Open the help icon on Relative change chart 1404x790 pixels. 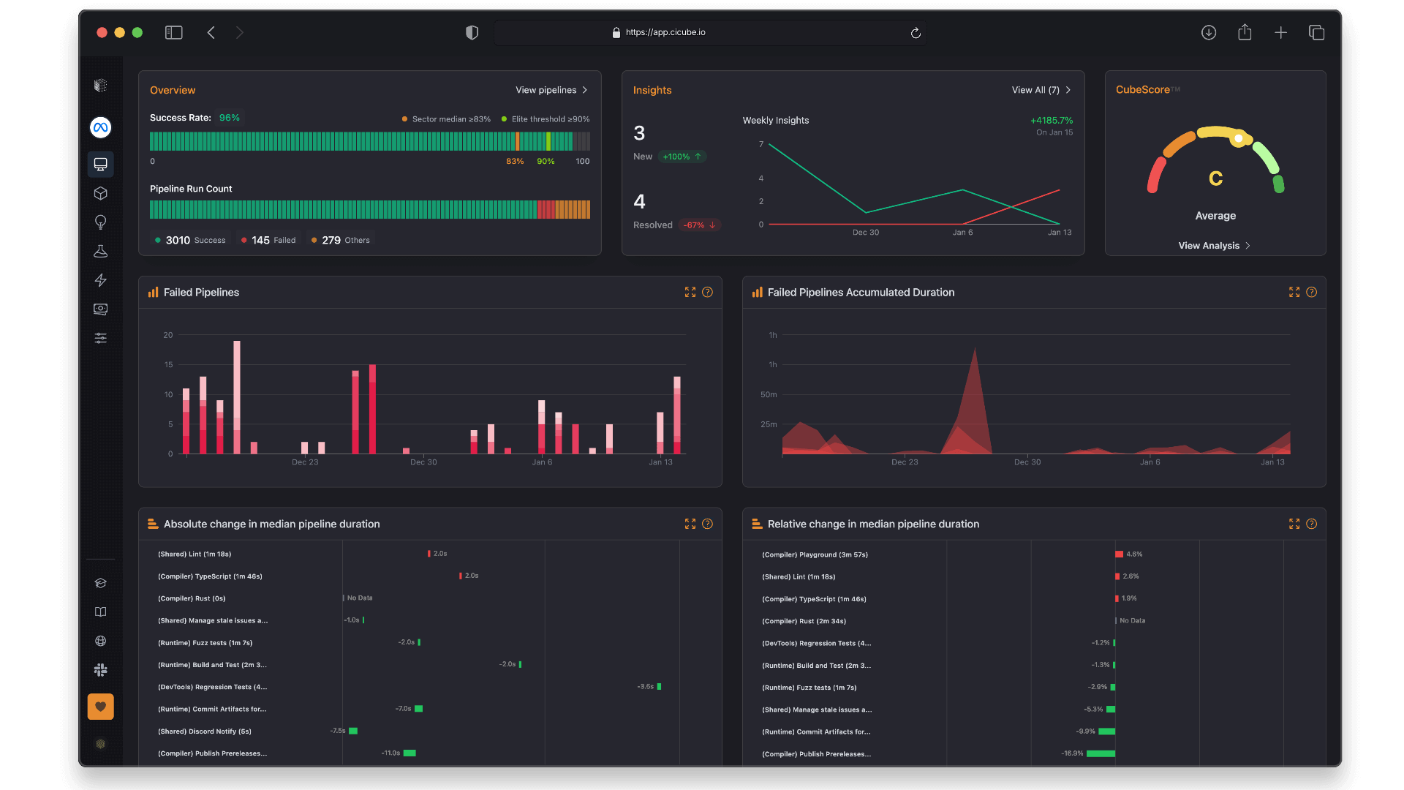tap(1311, 524)
